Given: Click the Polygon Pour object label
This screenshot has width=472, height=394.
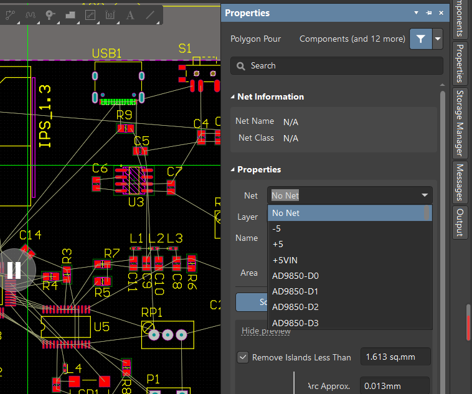Looking at the screenshot, I should [x=255, y=39].
